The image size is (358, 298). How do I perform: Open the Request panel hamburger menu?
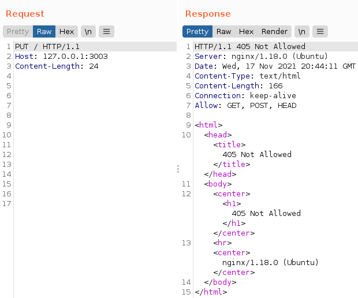pyautogui.click(x=106, y=32)
